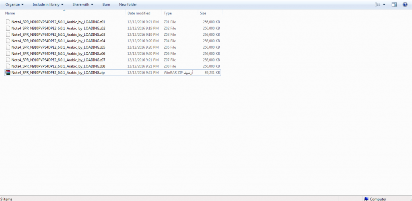
Task: Select file name ending in LOADING.z03
Action: coord(58,35)
